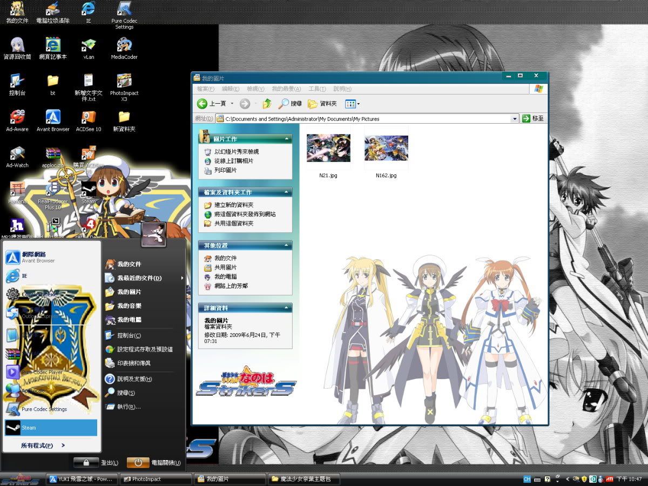Open 所有程式(P) programs list
The image size is (648, 486).
tap(43, 446)
